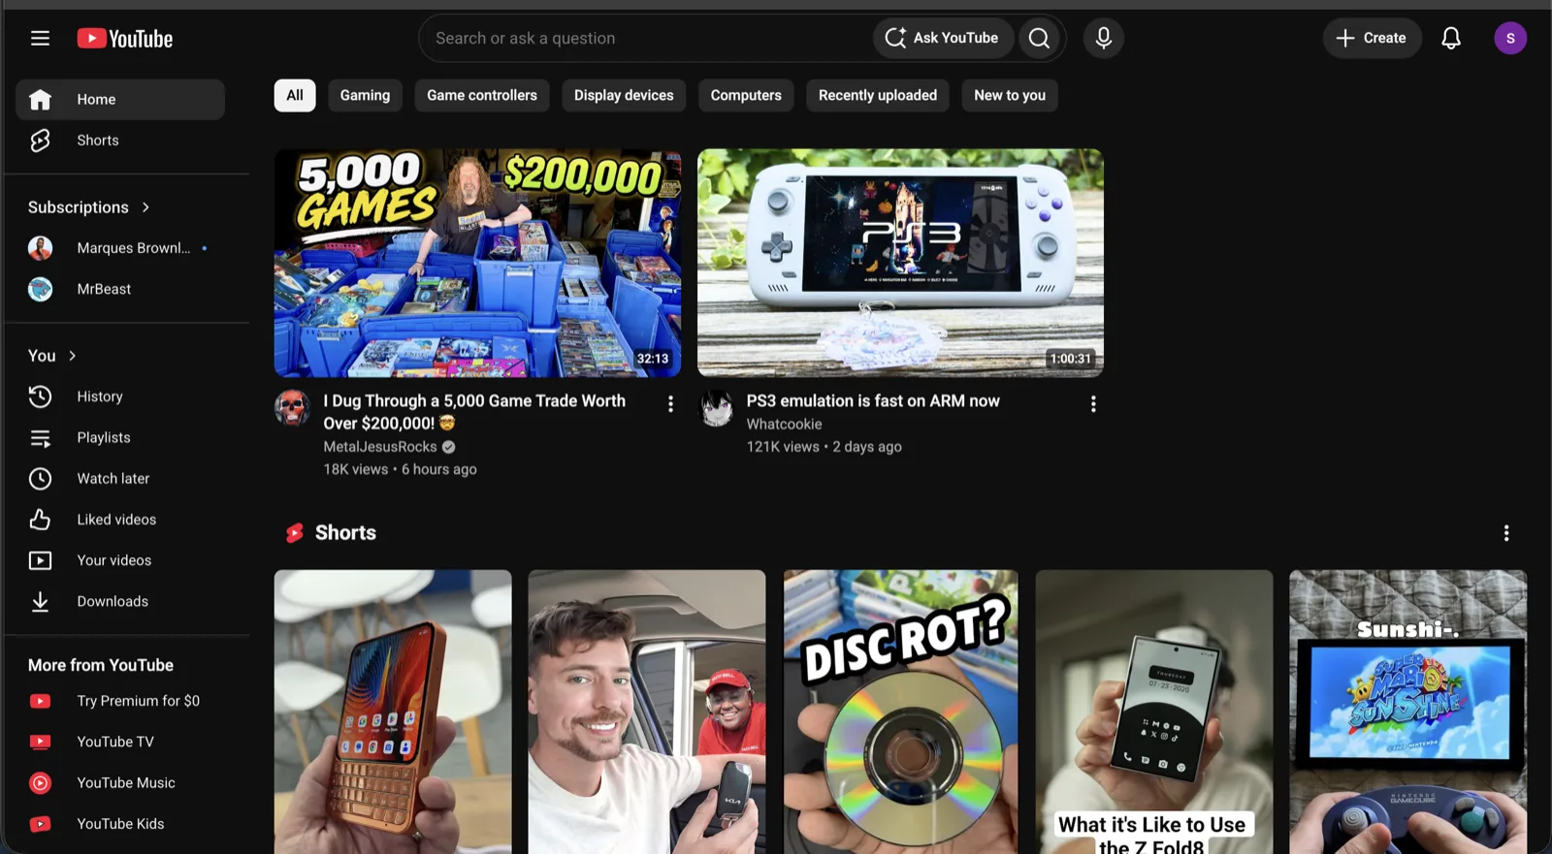Screen dimensions: 1552x854
Task: Open the MetalJesusRocks channel link
Action: click(x=380, y=447)
